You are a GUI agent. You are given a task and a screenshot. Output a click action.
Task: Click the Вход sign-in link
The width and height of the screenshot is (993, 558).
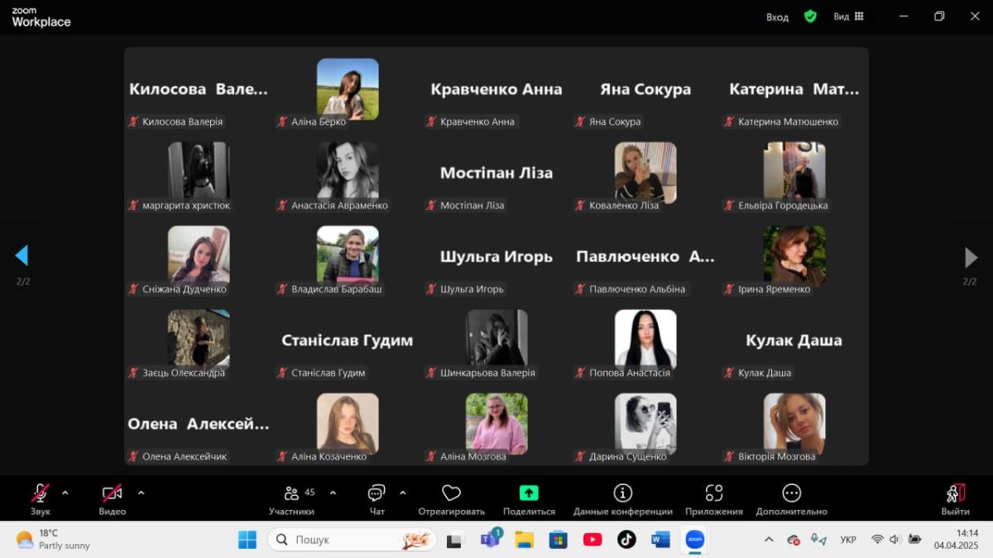(777, 17)
